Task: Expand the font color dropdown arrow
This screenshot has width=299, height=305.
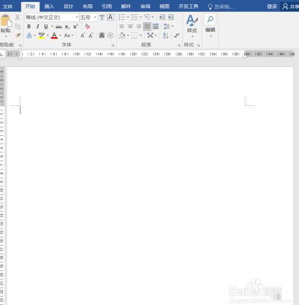Action: pyautogui.click(x=60, y=35)
